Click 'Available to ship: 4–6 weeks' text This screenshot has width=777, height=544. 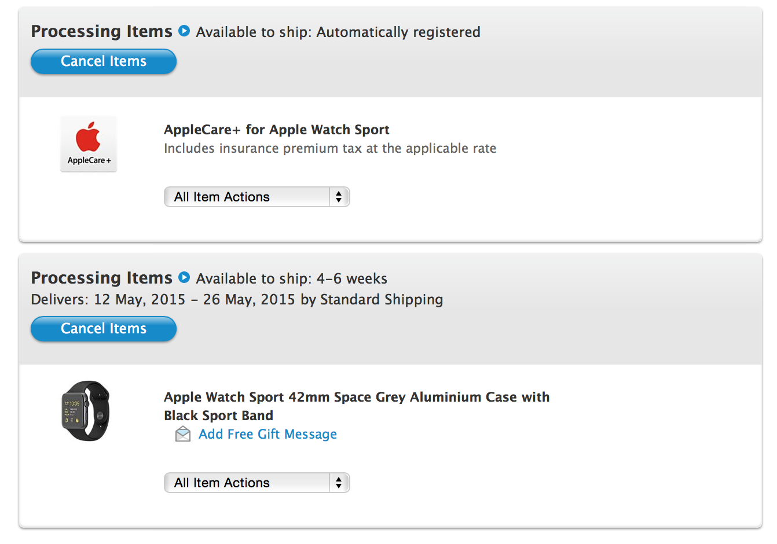tap(292, 278)
